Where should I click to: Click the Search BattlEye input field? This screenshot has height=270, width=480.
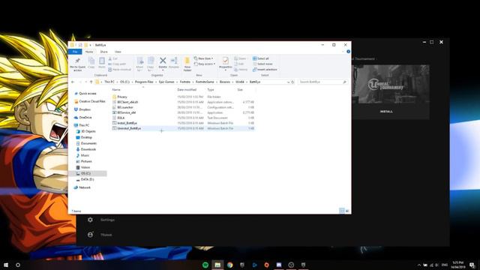323,82
